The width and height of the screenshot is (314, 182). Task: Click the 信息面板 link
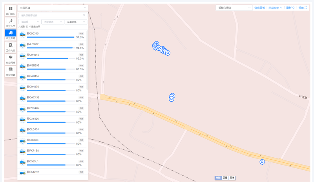259,7
